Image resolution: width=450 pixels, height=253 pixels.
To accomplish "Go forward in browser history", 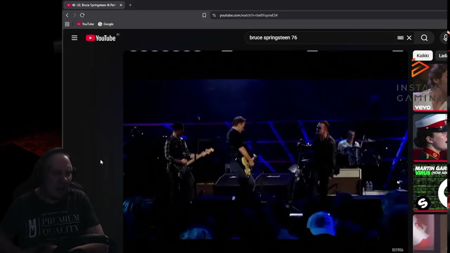I will pyautogui.click(x=75, y=15).
